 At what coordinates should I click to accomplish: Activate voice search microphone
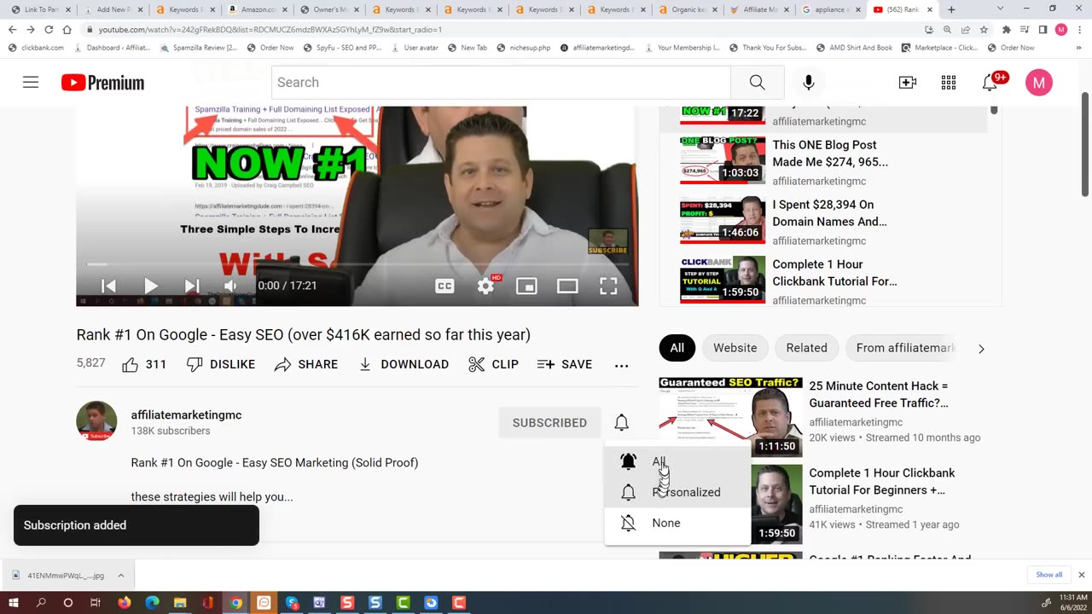click(x=809, y=83)
